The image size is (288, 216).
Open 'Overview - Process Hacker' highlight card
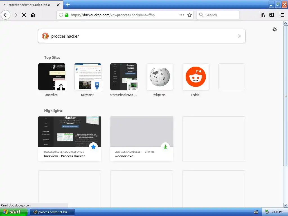pos(70,139)
